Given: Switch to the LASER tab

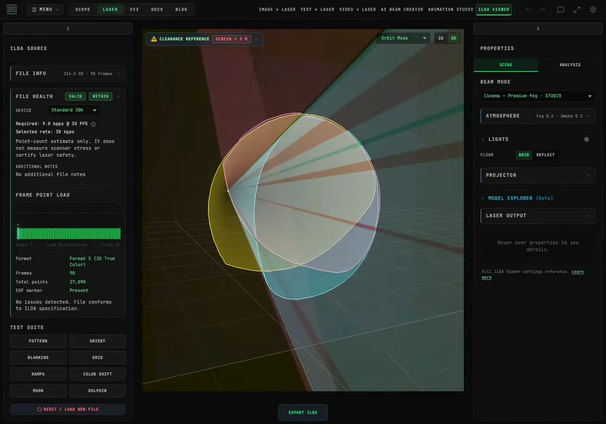Looking at the screenshot, I should [110, 9].
